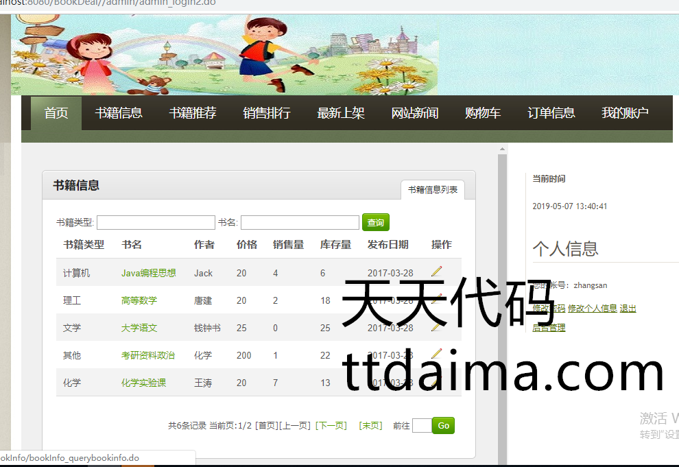Focus the 书籍类型 input field
This screenshot has height=467, width=679.
pos(156,223)
